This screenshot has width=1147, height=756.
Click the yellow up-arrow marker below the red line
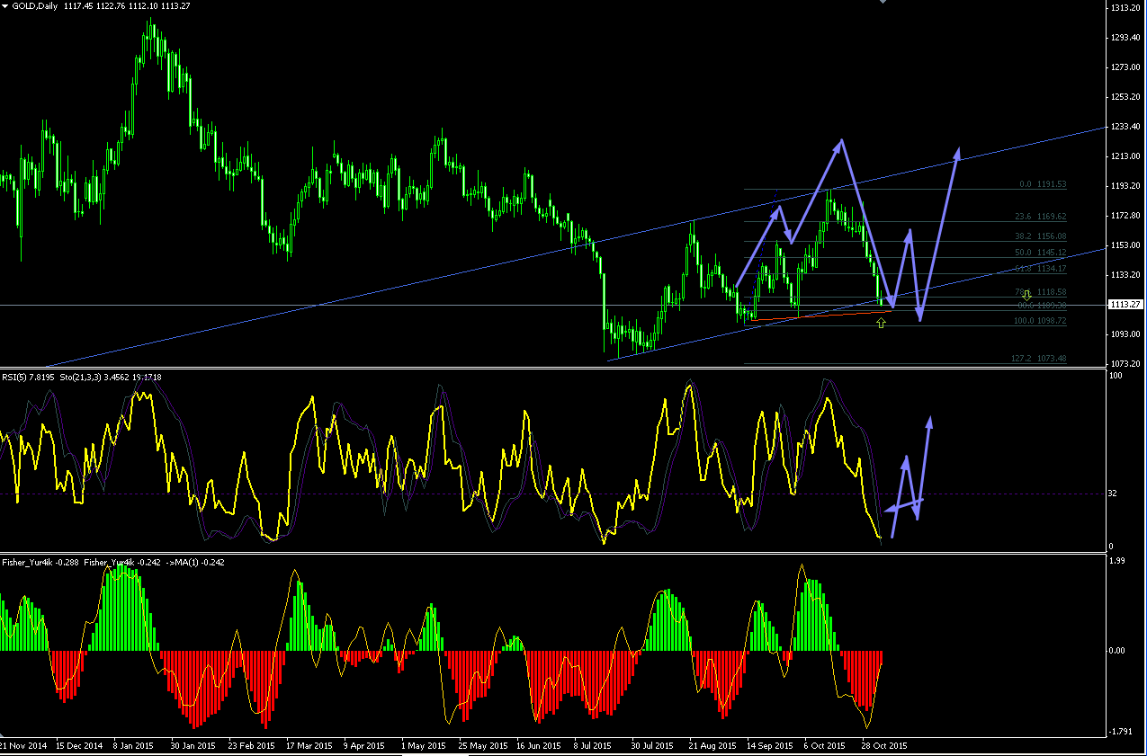[881, 323]
